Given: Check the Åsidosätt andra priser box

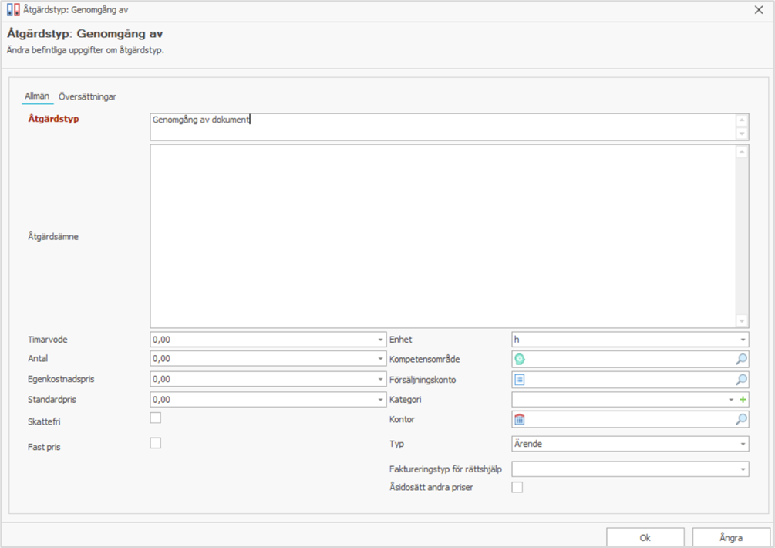Looking at the screenshot, I should (517, 487).
